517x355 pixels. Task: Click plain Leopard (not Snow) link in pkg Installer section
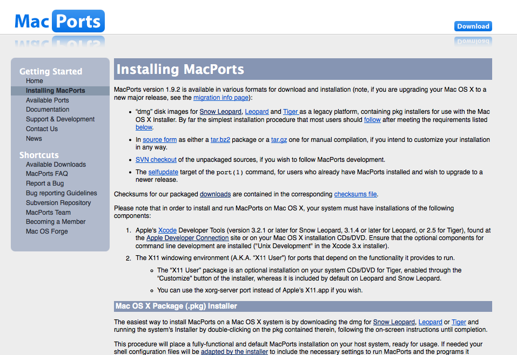[x=430, y=322]
